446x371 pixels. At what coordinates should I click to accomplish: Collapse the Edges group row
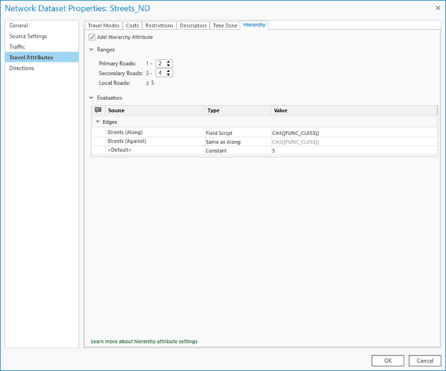click(x=98, y=121)
